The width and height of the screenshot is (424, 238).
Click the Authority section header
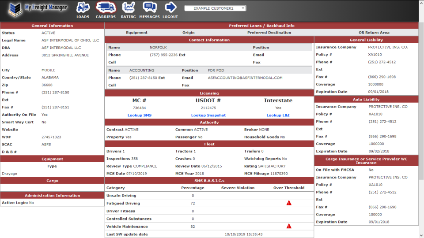click(x=209, y=122)
